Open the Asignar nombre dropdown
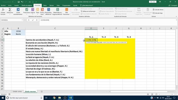Image resolution: width=178 pixels, height=100 pixels. coord(87,9)
